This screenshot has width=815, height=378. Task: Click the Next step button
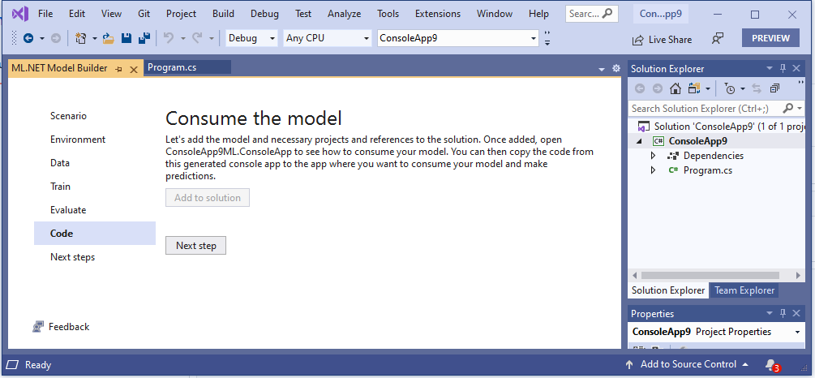tap(196, 246)
